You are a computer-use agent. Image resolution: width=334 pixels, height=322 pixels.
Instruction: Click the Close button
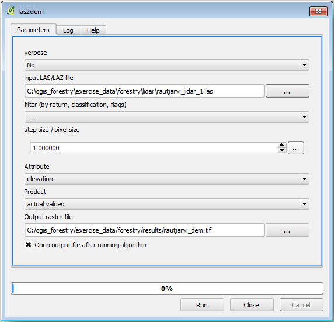coord(252,305)
